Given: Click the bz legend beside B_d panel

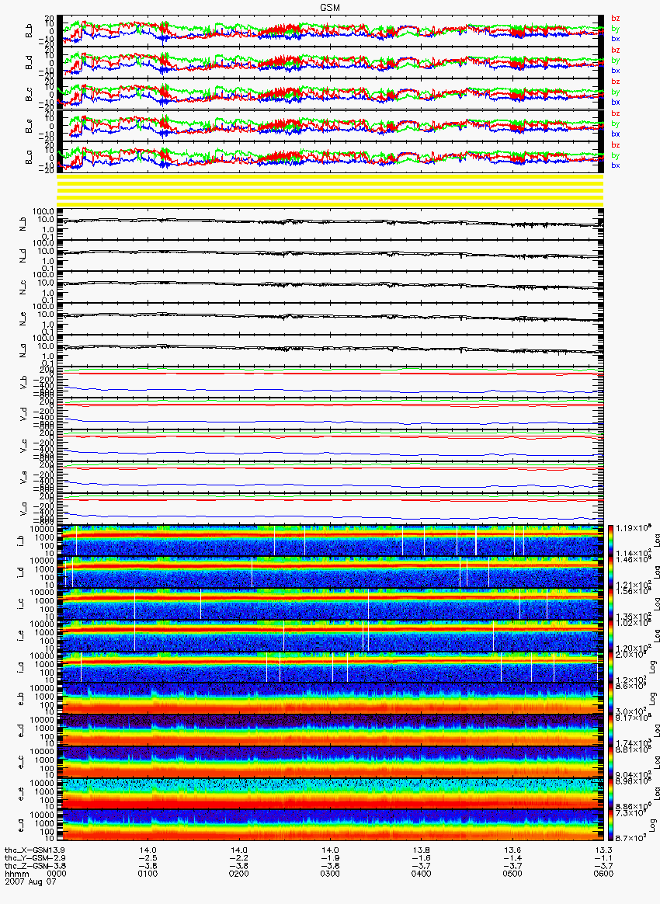Looking at the screenshot, I should click(615, 50).
